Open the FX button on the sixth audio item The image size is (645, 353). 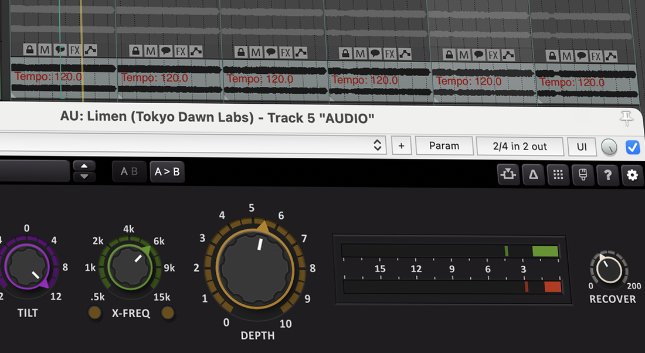(596, 56)
